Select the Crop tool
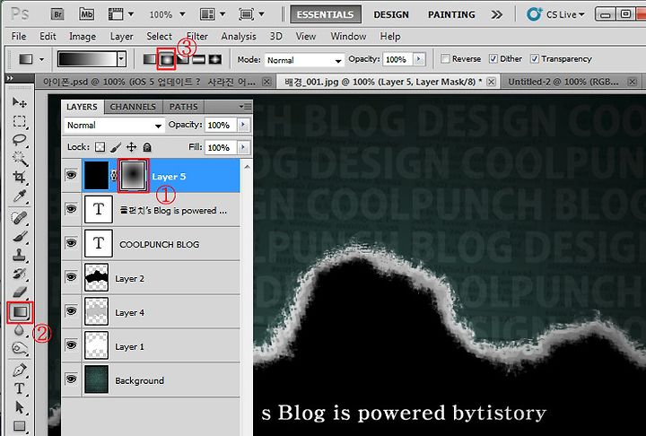This screenshot has height=436, width=646. (x=20, y=178)
